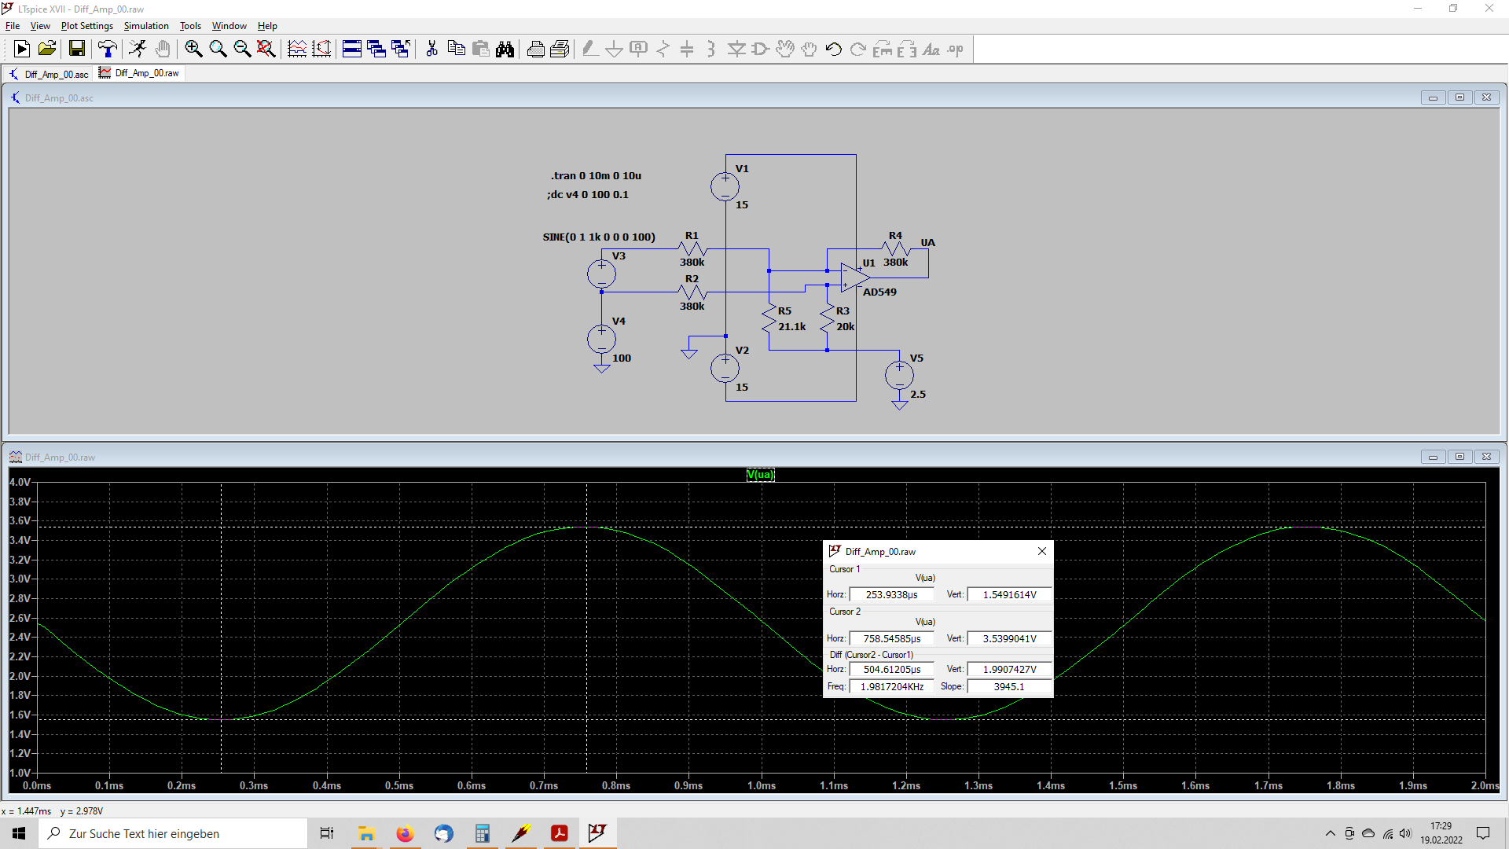Select the Zoom In magnifier tool

coord(193,50)
